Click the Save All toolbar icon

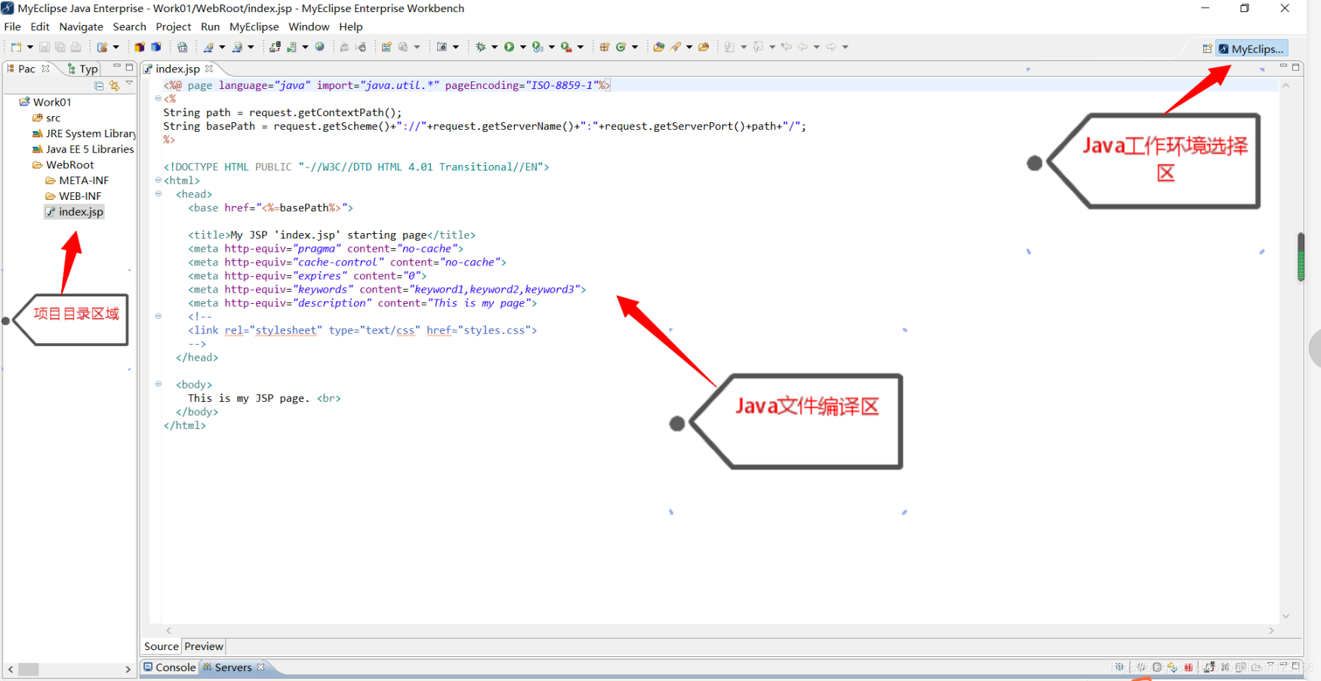[60, 47]
